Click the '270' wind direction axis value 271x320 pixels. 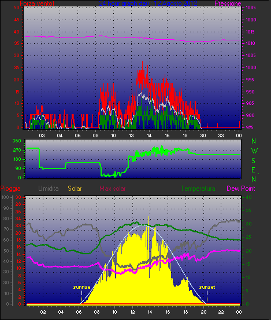pos(17,150)
